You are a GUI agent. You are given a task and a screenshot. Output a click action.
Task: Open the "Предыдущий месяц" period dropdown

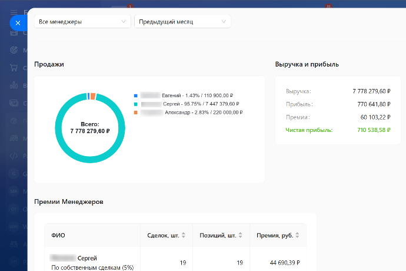(x=182, y=22)
